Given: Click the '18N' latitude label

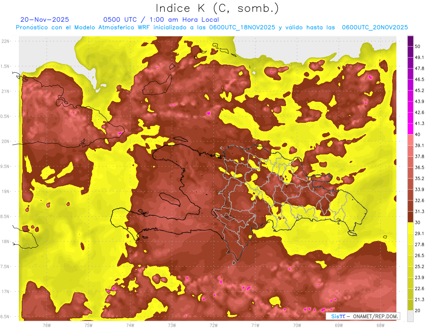Looking at the screenshot, I should point(6,242).
